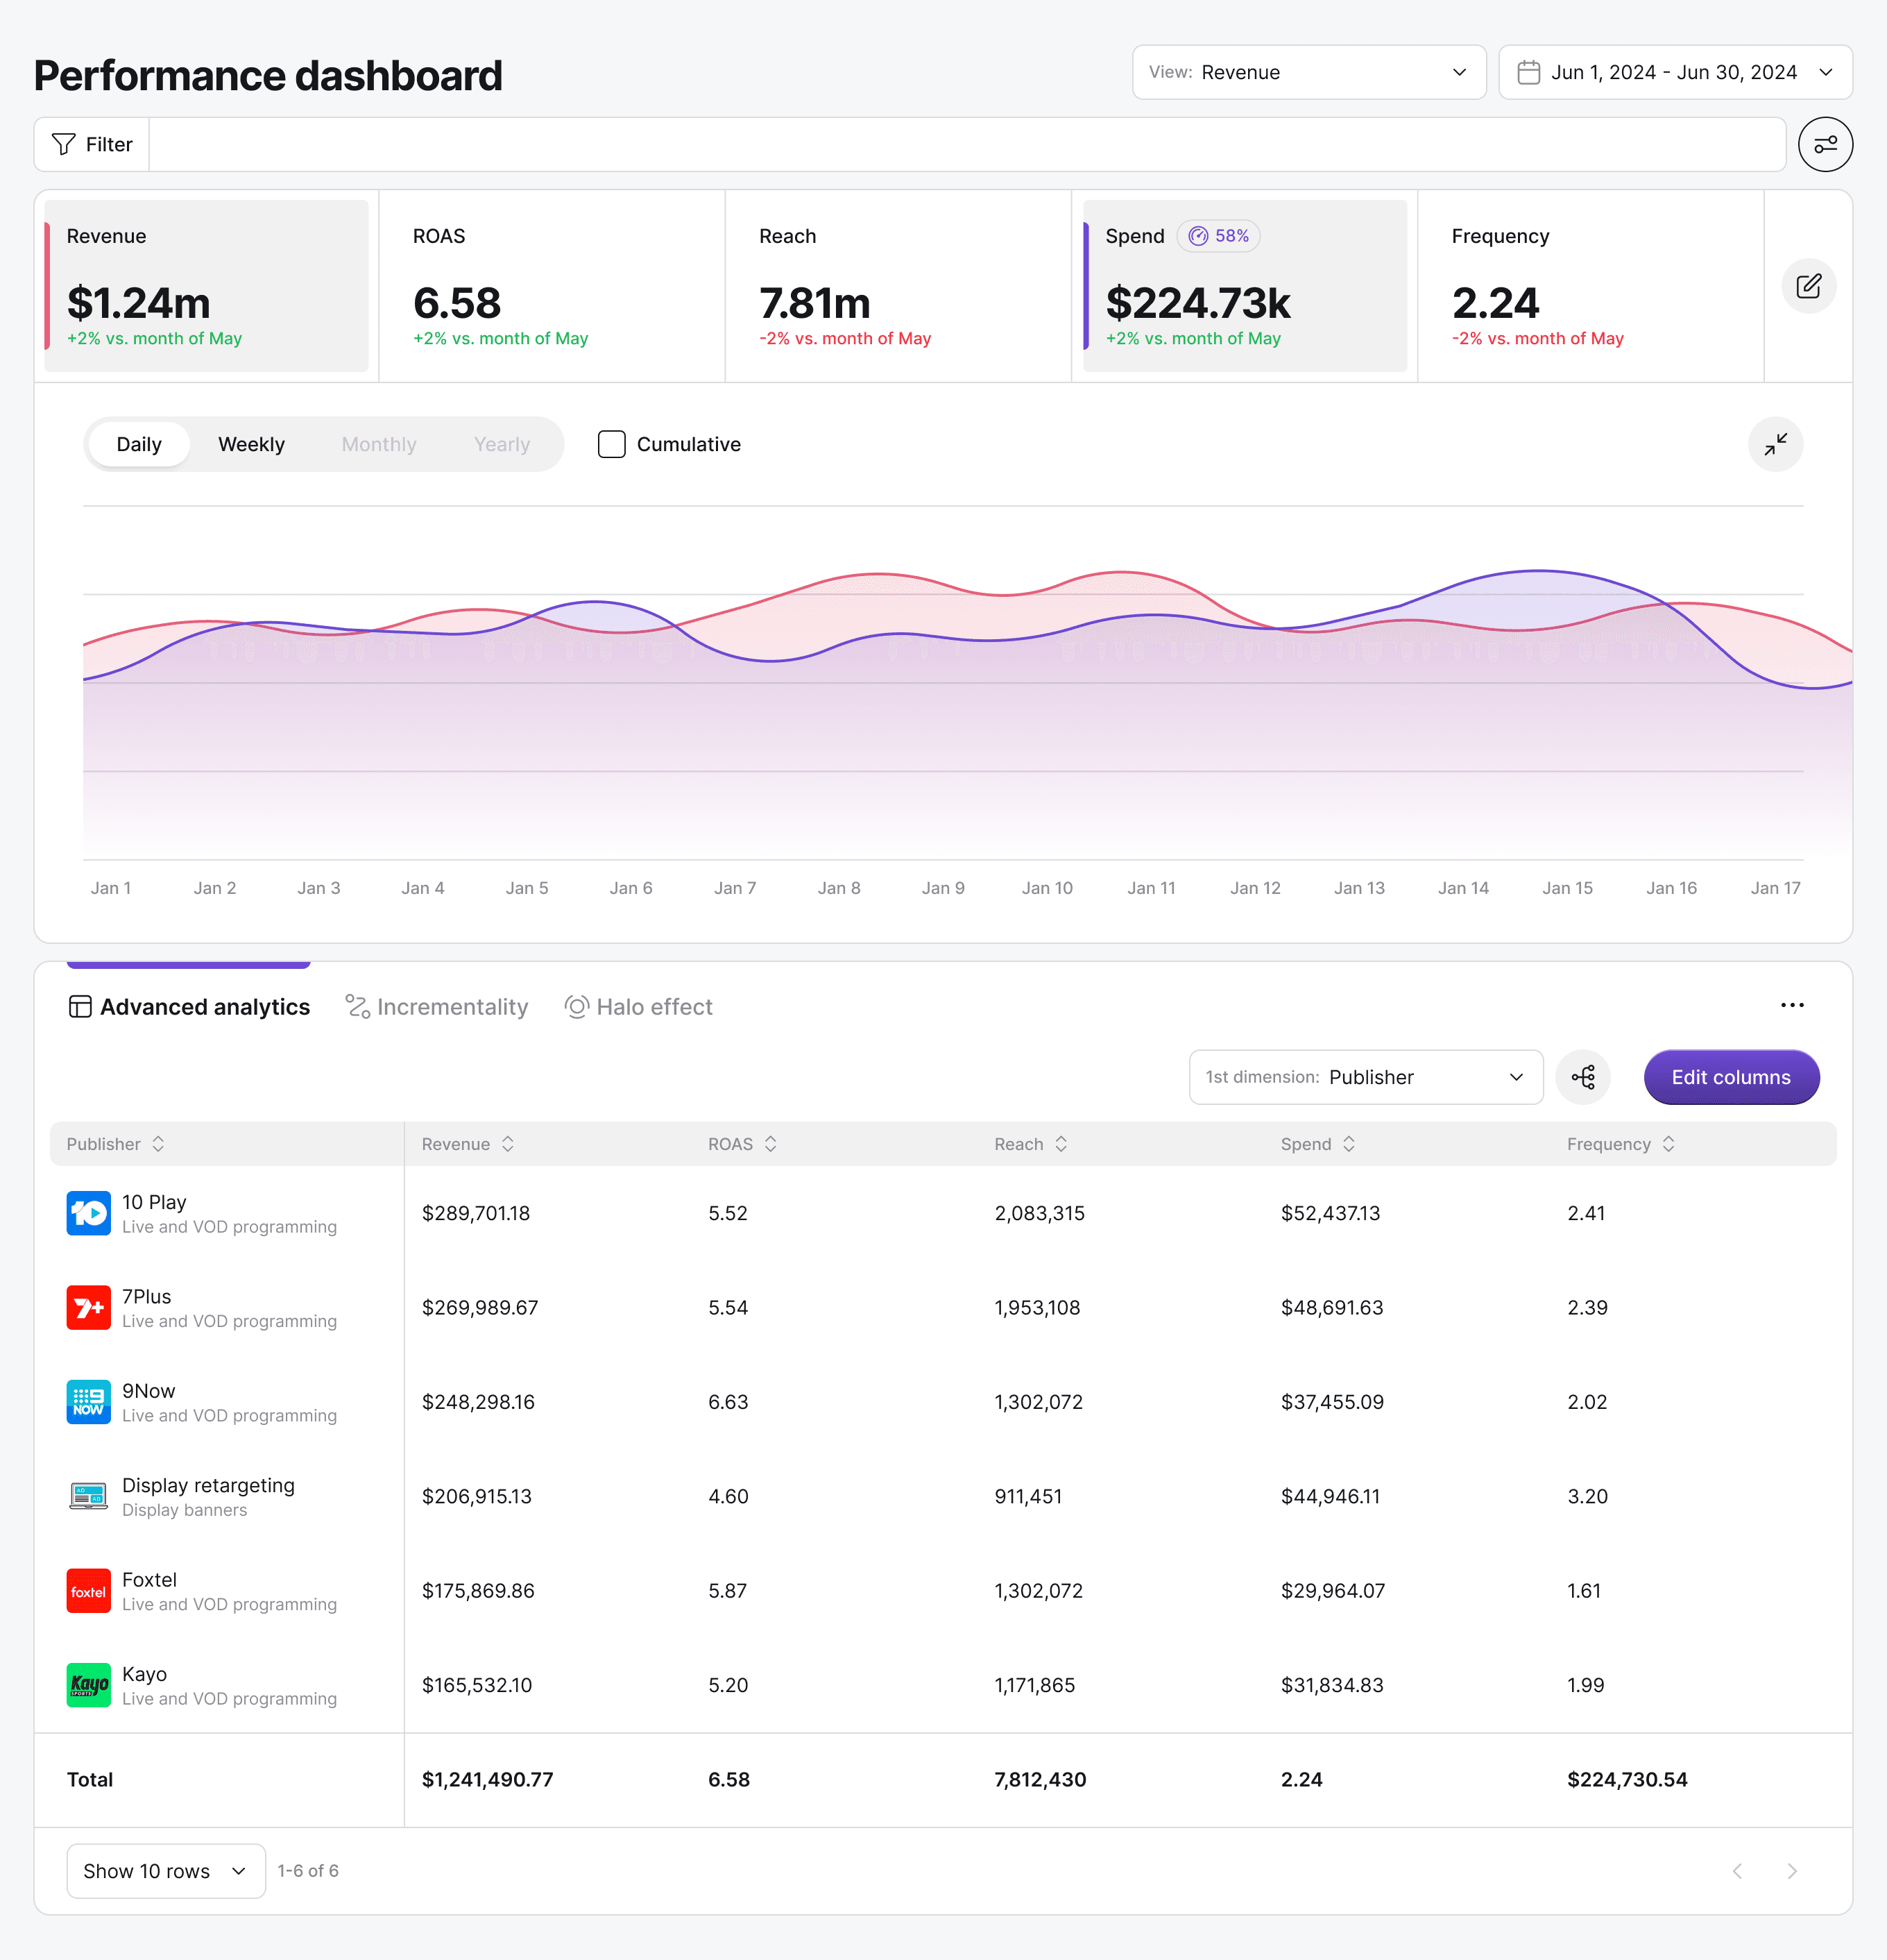Click the 7Plus publisher logo
Viewport: 1887px width, 1960px height.
coord(89,1307)
